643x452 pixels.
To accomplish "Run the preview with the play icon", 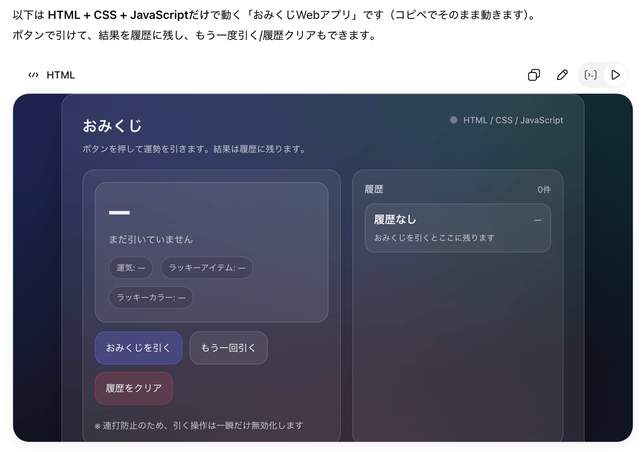I will (615, 75).
